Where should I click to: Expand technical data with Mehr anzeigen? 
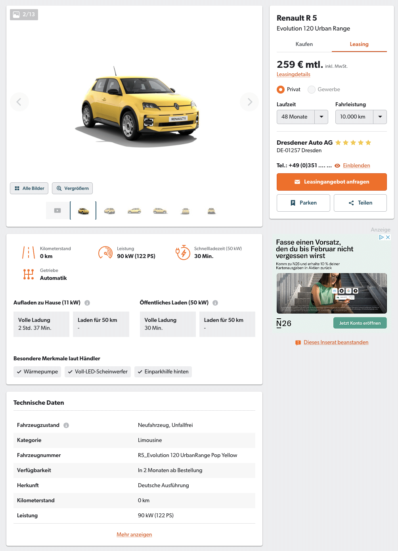click(134, 535)
